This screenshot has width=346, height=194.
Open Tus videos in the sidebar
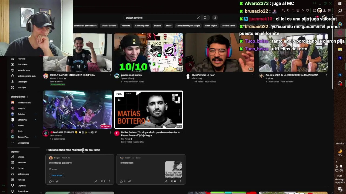22,64
